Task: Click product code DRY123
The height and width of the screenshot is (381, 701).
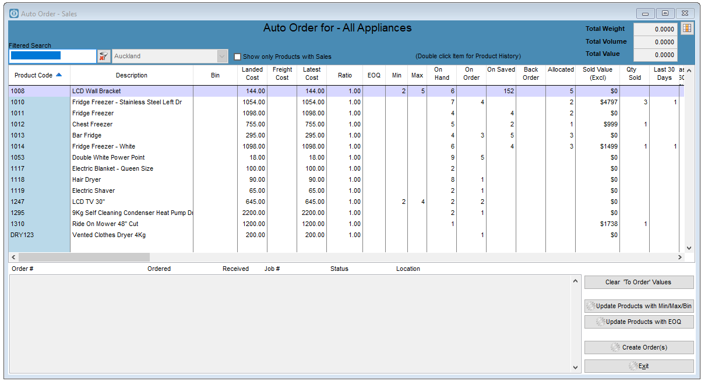Action: [22, 235]
